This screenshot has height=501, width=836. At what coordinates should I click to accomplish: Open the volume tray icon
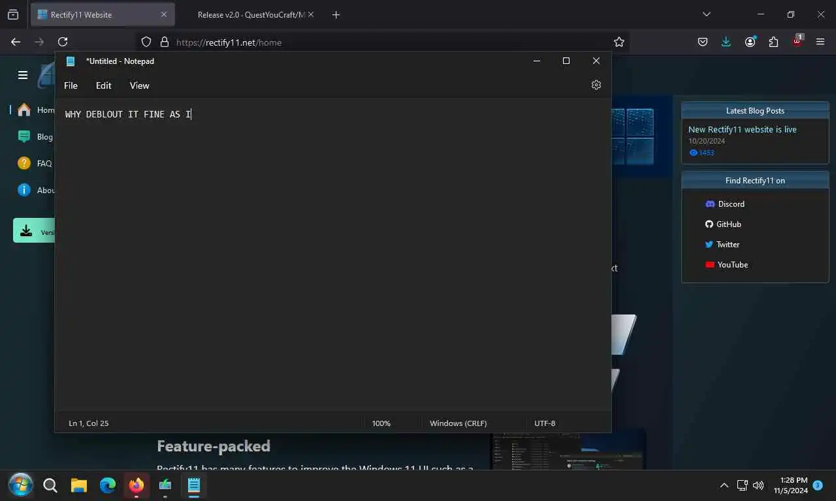point(758,485)
